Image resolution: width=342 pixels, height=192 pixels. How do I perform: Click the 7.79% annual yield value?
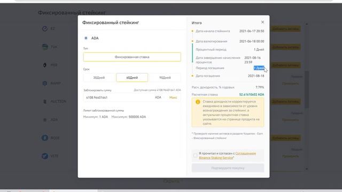[260, 87]
